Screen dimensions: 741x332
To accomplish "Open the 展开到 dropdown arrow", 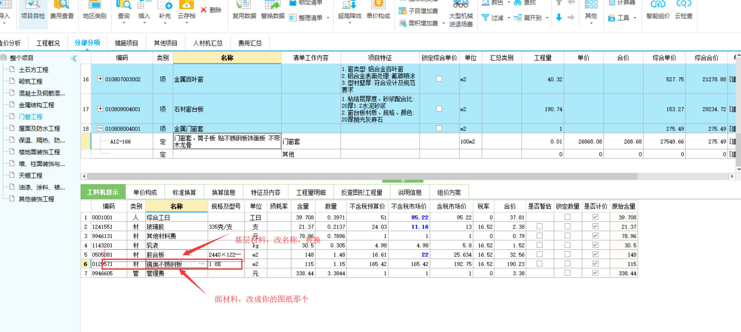I will [547, 18].
